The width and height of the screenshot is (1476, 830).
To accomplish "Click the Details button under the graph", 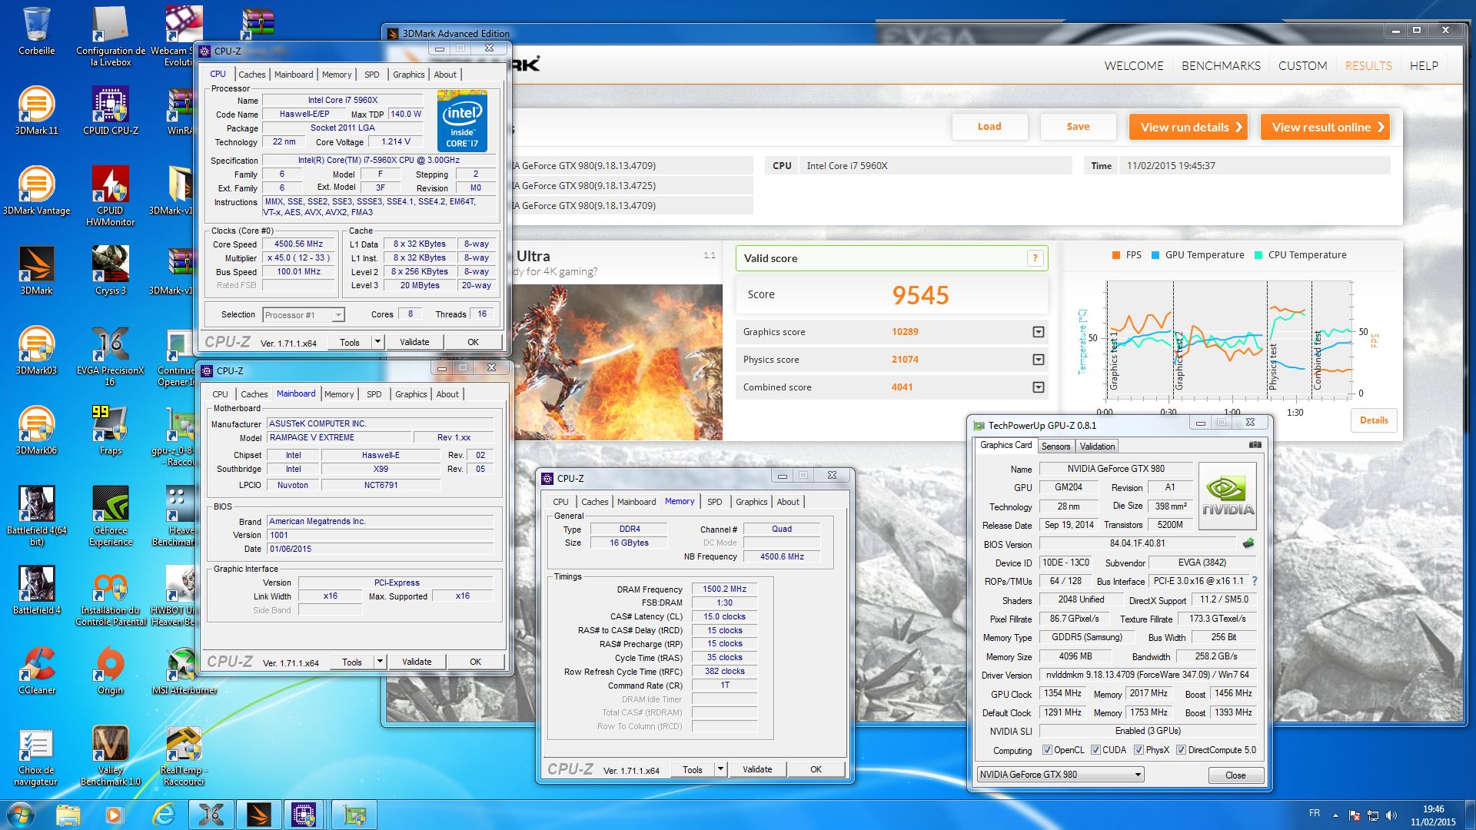I will (1374, 420).
